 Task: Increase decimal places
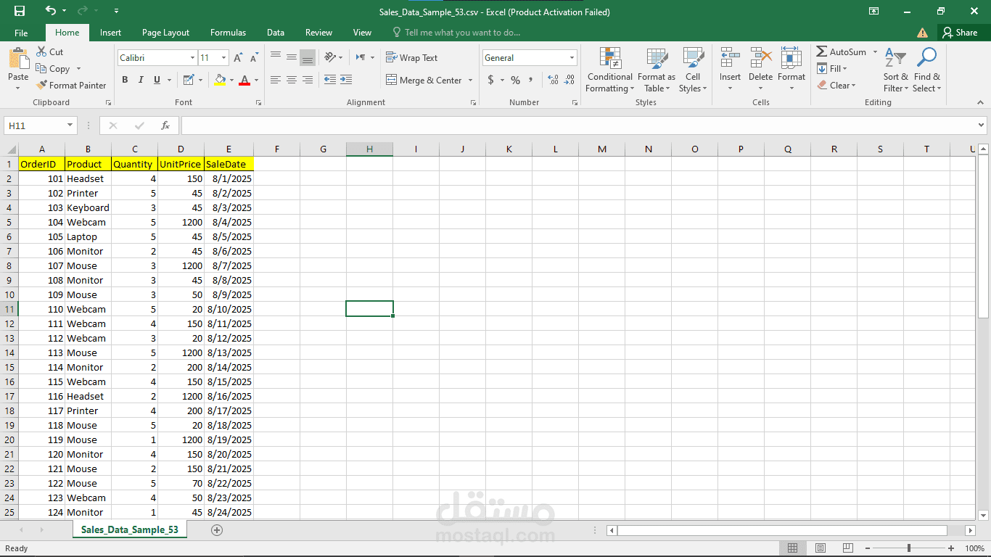coord(553,80)
